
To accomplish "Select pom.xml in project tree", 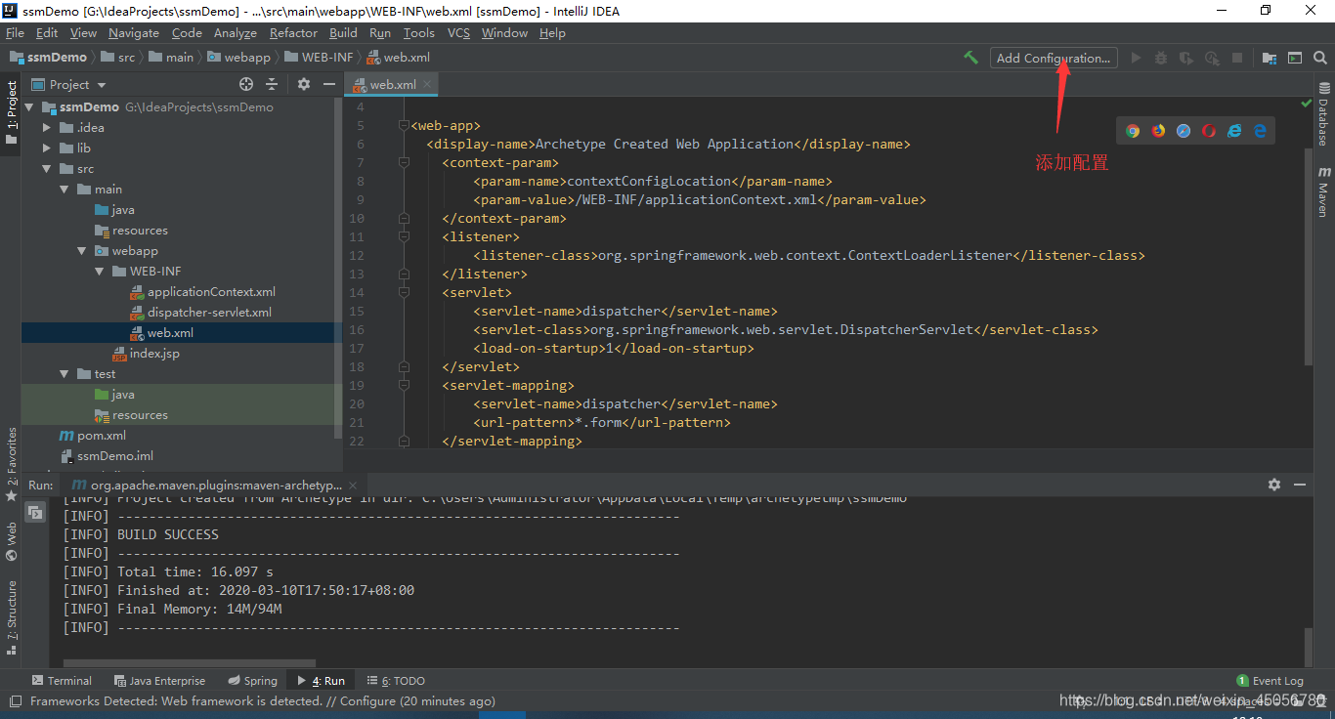I will (x=102, y=436).
